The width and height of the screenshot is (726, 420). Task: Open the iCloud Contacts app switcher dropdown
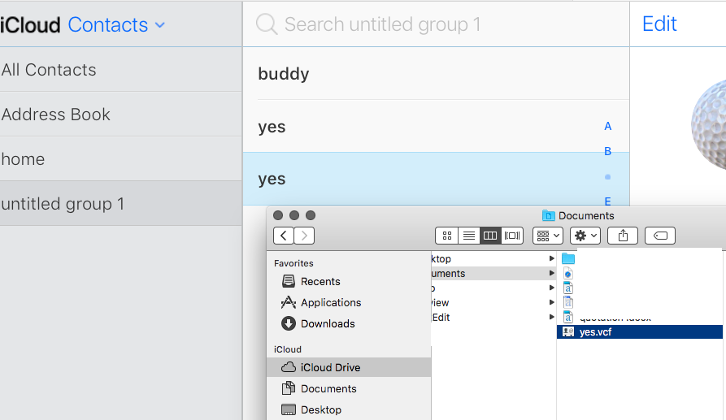coord(116,25)
